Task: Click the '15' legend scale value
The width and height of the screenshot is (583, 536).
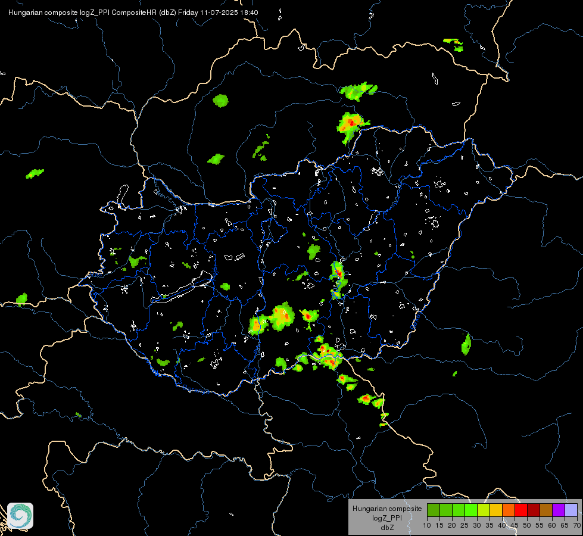Action: 439,525
